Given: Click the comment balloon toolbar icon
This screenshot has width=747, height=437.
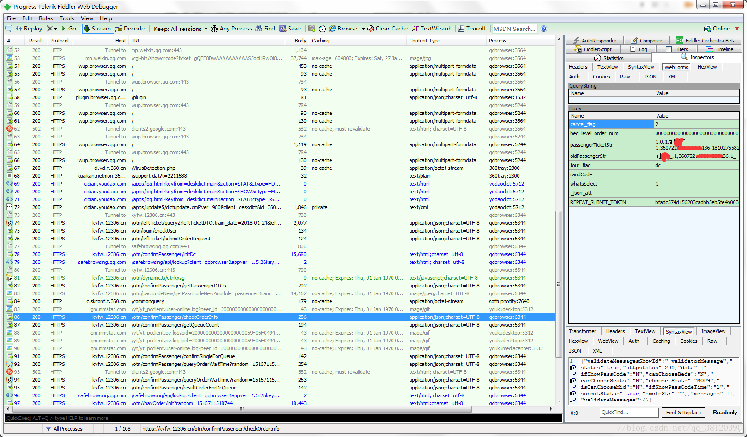Looking at the screenshot, I should (9, 29).
